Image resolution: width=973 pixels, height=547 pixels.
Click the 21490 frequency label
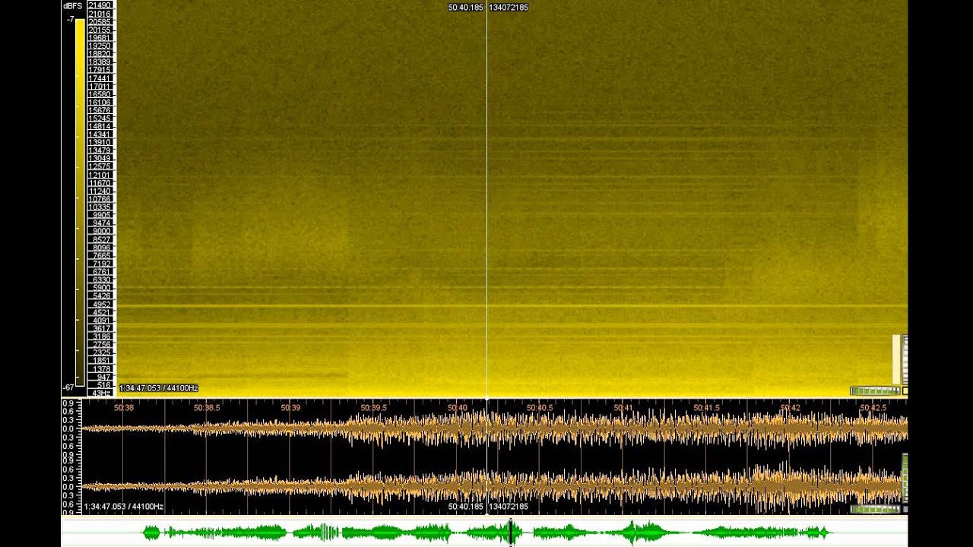pos(100,5)
